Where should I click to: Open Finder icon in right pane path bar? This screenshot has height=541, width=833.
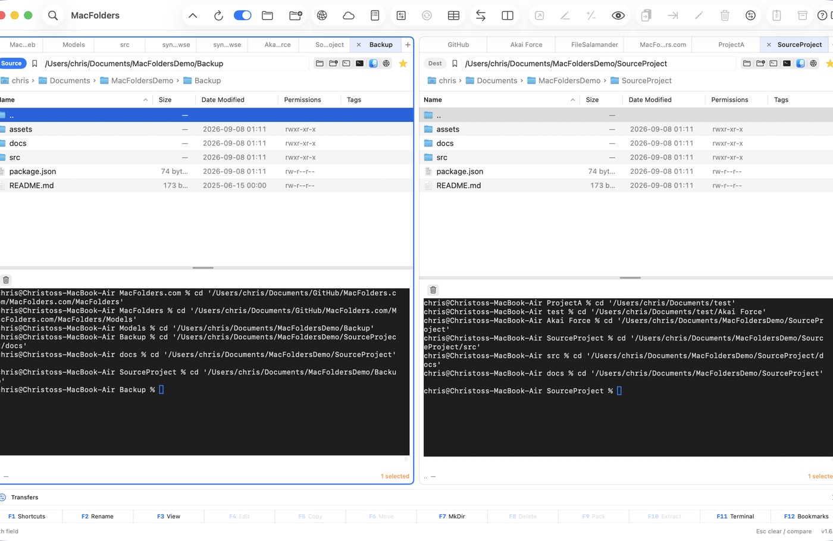pyautogui.click(x=800, y=63)
